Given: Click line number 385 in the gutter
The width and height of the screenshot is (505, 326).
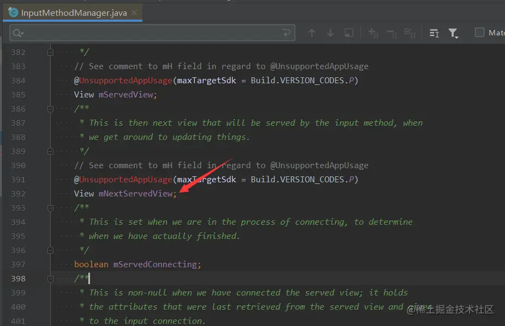Looking at the screenshot, I should [18, 95].
